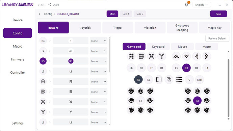This screenshot has height=131, width=233.
Task: Choose the D-pad up arrow in the palette
Action: click(176, 56)
